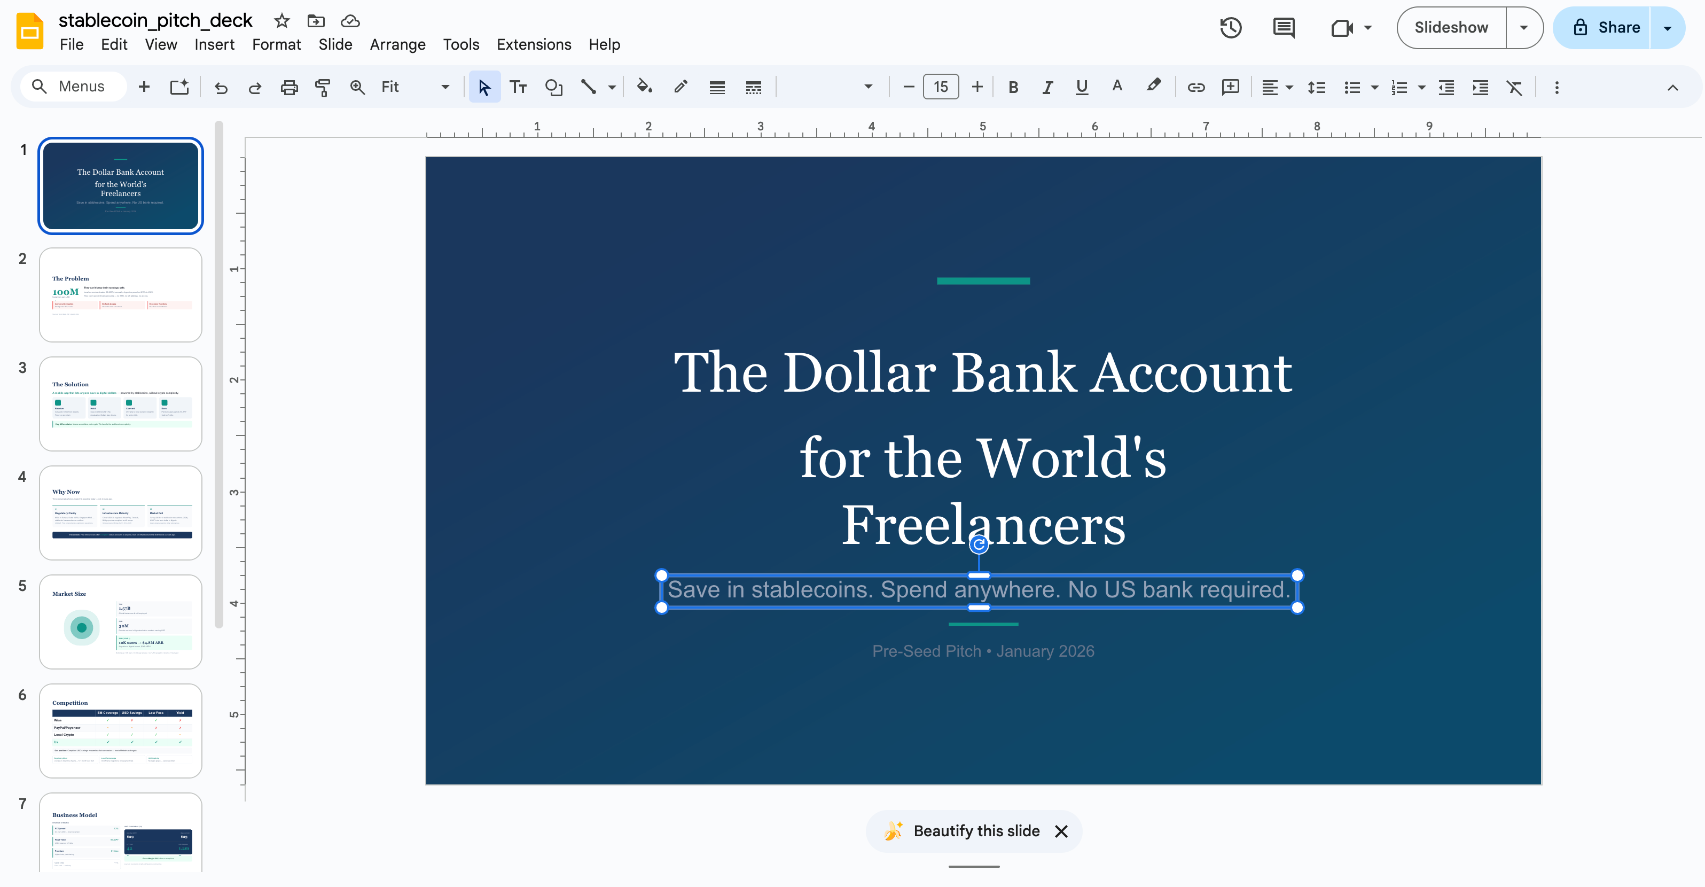Click the clear formatting icon
The height and width of the screenshot is (887, 1705).
pyautogui.click(x=1514, y=88)
